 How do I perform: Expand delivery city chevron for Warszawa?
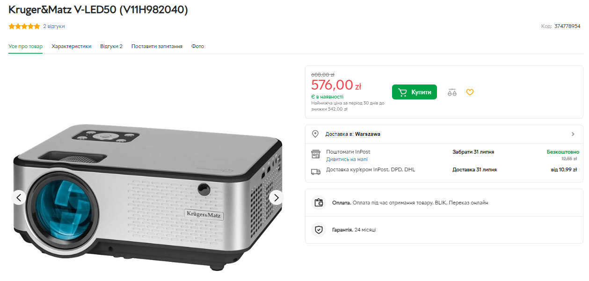[x=573, y=134]
